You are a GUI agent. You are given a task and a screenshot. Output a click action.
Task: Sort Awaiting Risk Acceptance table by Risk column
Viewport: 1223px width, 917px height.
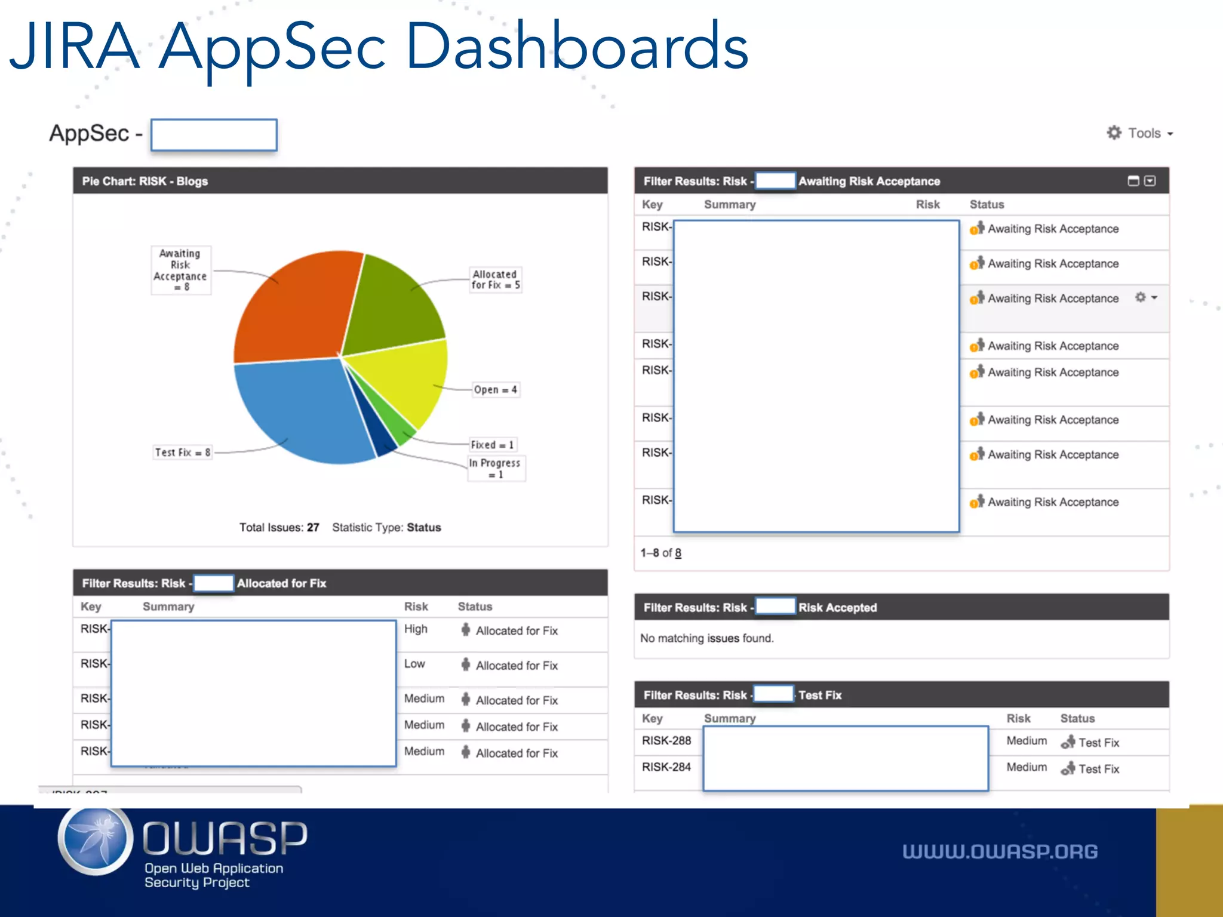[x=927, y=204]
